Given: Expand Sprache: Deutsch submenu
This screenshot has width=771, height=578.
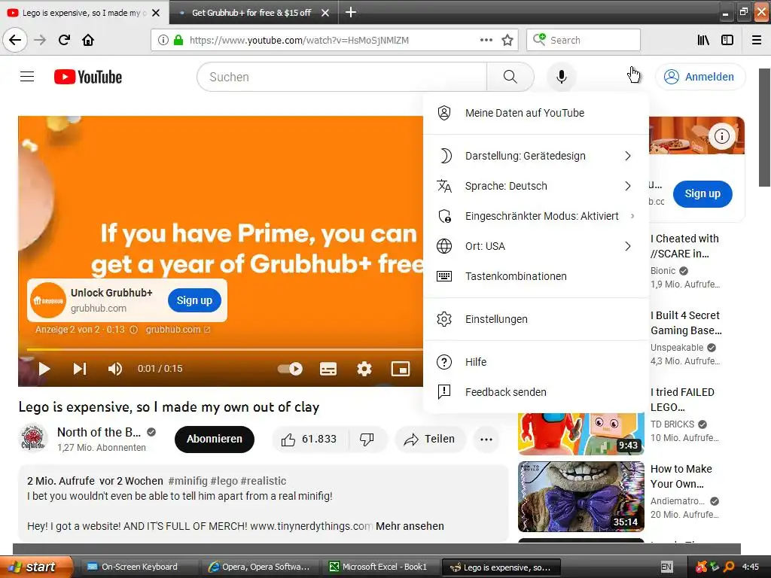Looking at the screenshot, I should click(536, 186).
